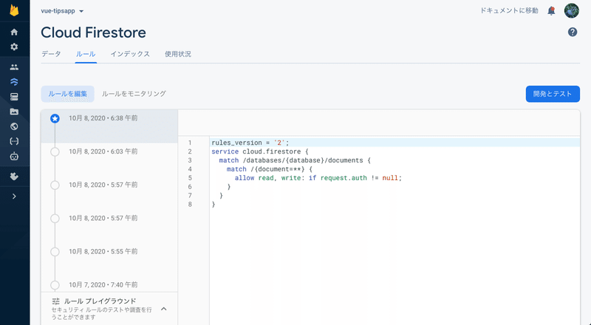Open vue-tipsapp project dropdown
This screenshot has width=591, height=325.
point(63,11)
